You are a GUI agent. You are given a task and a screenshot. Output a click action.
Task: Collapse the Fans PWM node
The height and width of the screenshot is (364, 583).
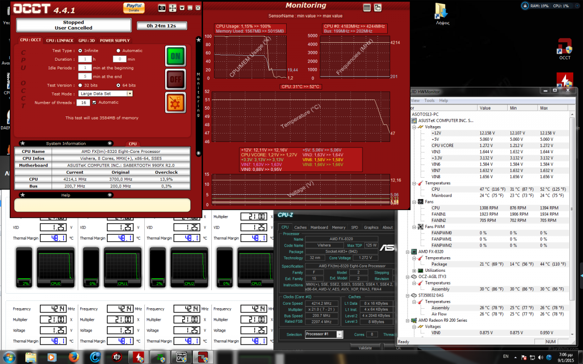[x=414, y=227]
